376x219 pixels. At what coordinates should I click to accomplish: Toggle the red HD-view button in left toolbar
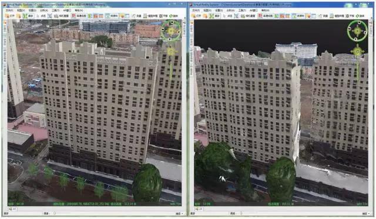79,16
